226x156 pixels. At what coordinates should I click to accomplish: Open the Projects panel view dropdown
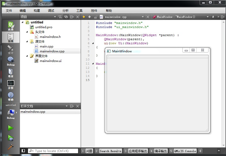[55, 17]
